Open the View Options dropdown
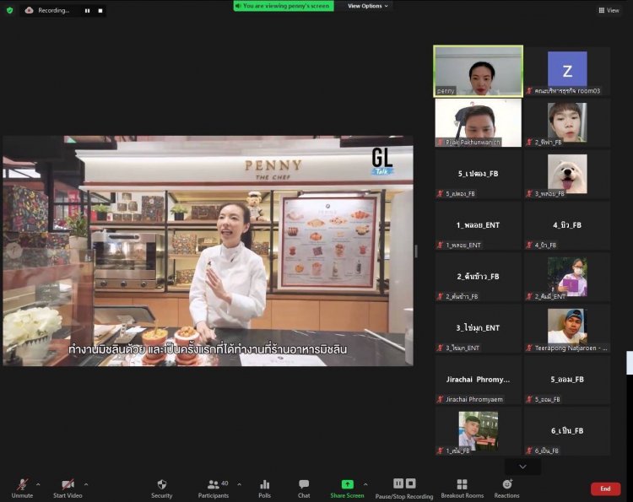The image size is (633, 502). point(367,6)
